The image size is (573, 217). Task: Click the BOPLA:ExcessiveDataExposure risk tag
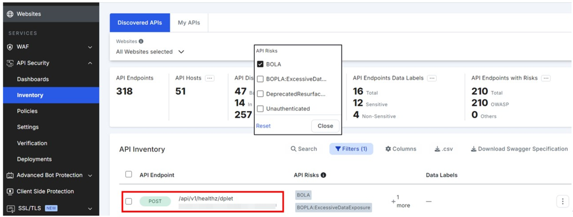(334, 208)
